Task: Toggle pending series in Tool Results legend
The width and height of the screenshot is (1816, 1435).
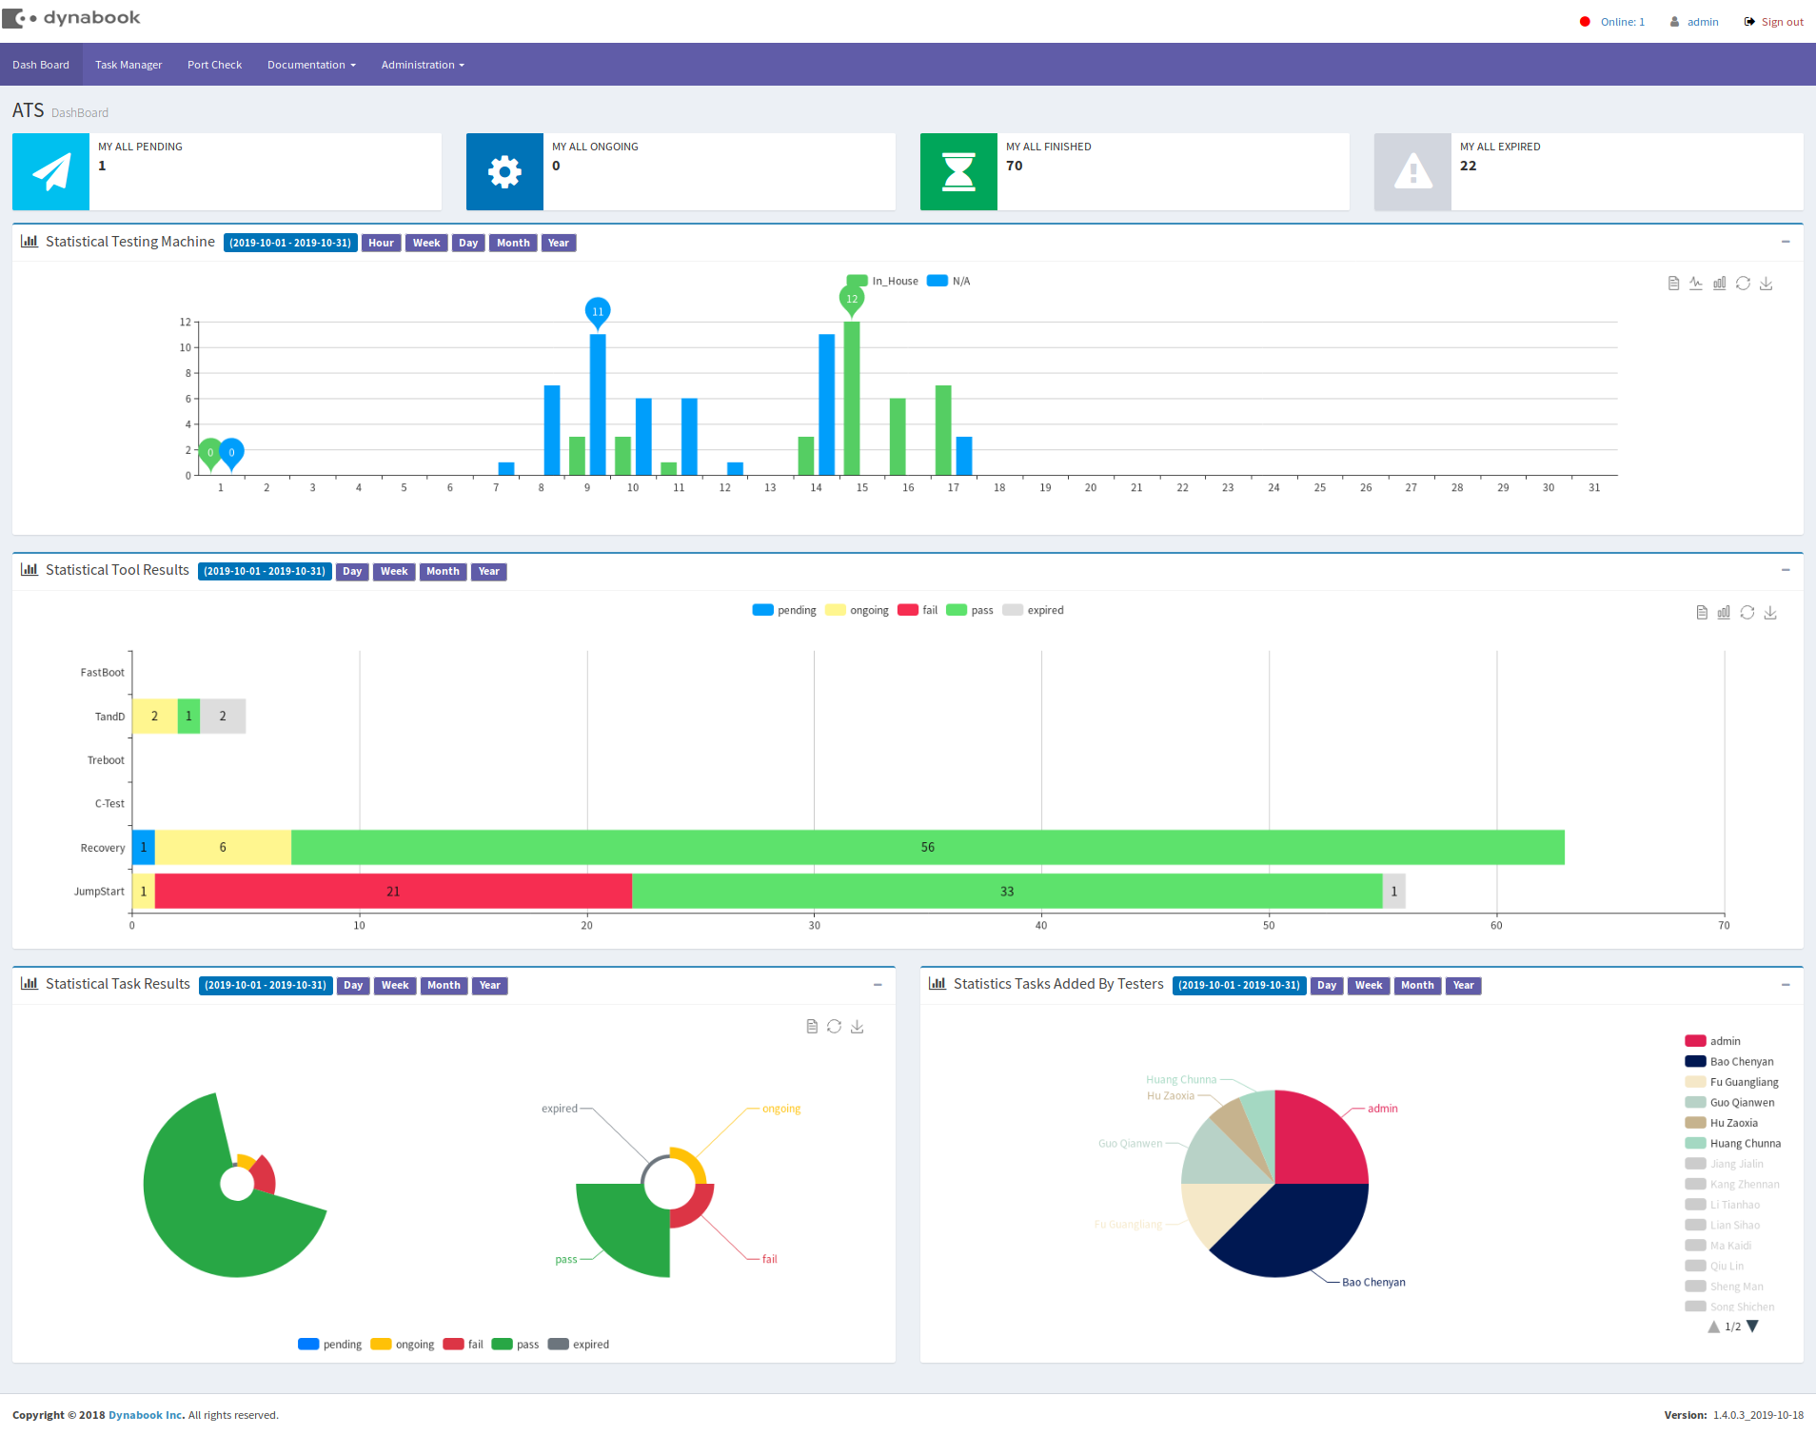Action: [x=784, y=610]
